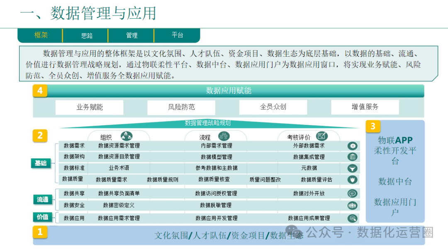Click the 一、数据管理与应用 slide title
448x250 pixels.
tap(88, 13)
